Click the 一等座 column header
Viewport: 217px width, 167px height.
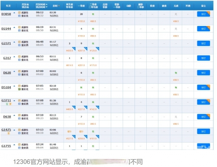(x=81, y=6)
